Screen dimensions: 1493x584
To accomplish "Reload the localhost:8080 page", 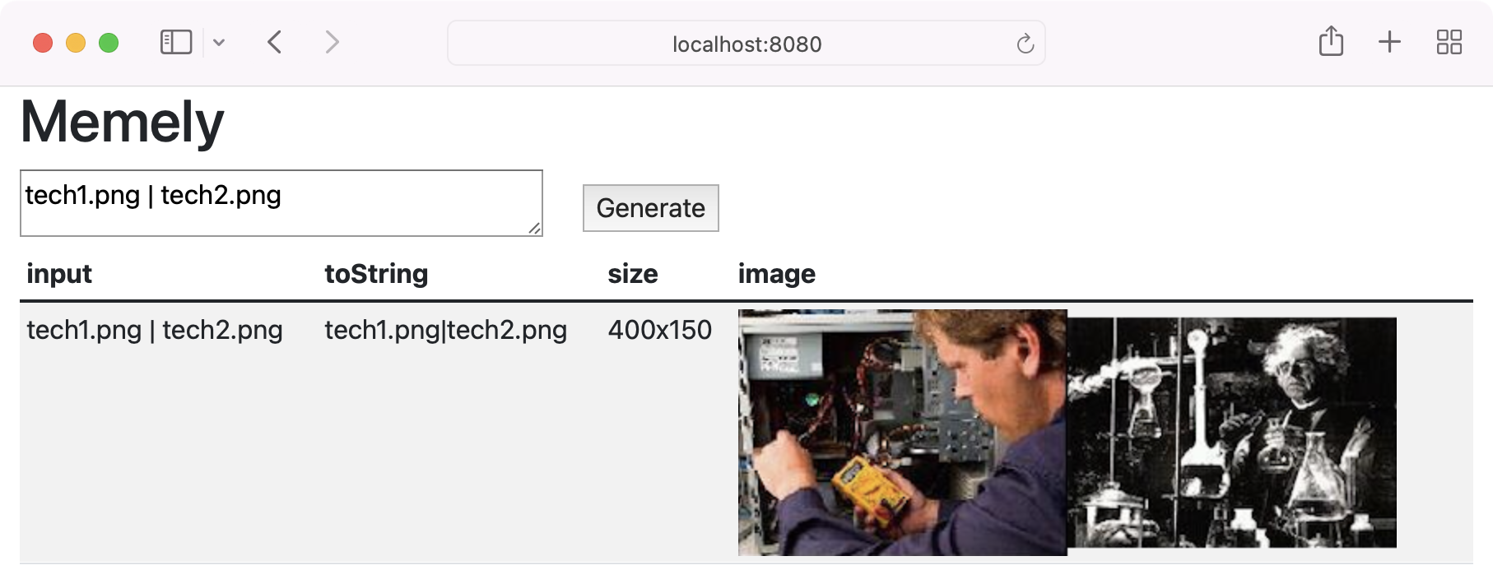I will 1025,44.
